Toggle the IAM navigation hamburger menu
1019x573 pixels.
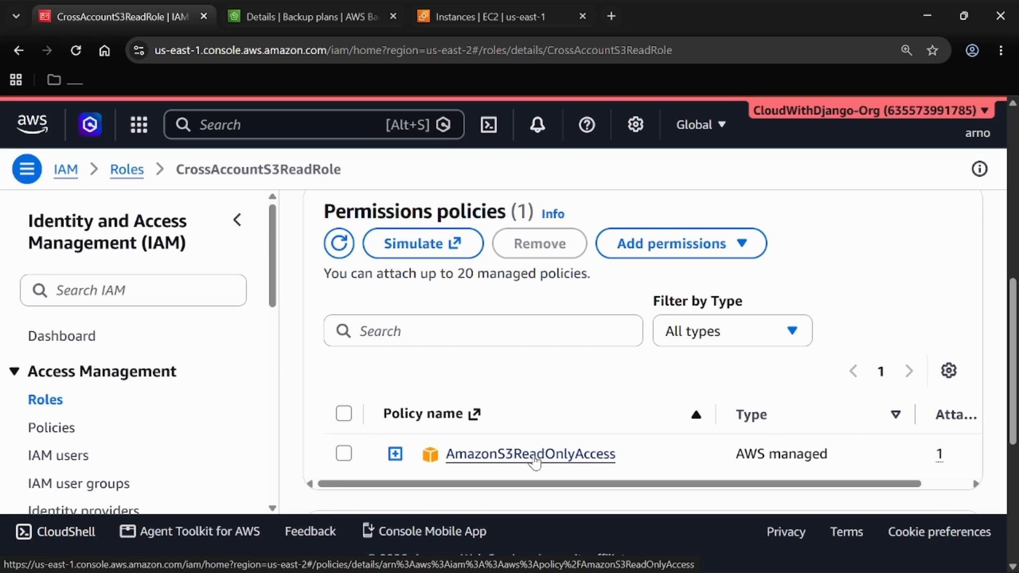(27, 169)
